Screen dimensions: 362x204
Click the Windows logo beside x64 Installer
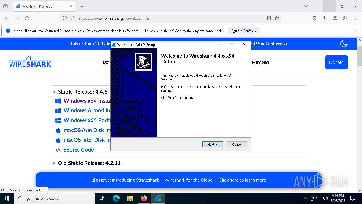point(58,101)
